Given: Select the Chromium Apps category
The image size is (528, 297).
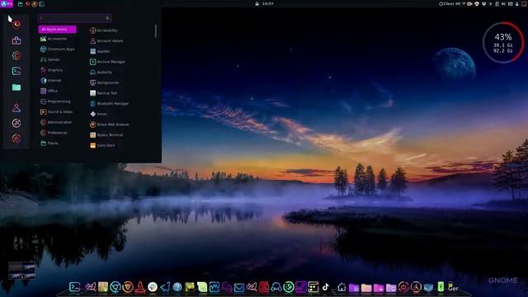Looking at the screenshot, I should [x=57, y=49].
